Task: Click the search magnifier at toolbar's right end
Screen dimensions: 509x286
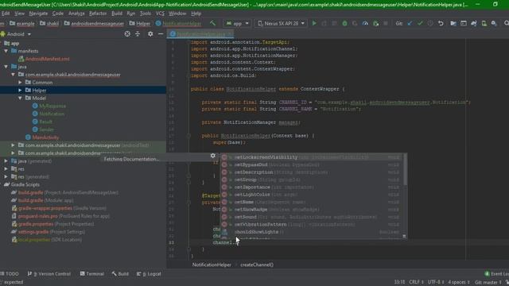Action: pos(506,23)
